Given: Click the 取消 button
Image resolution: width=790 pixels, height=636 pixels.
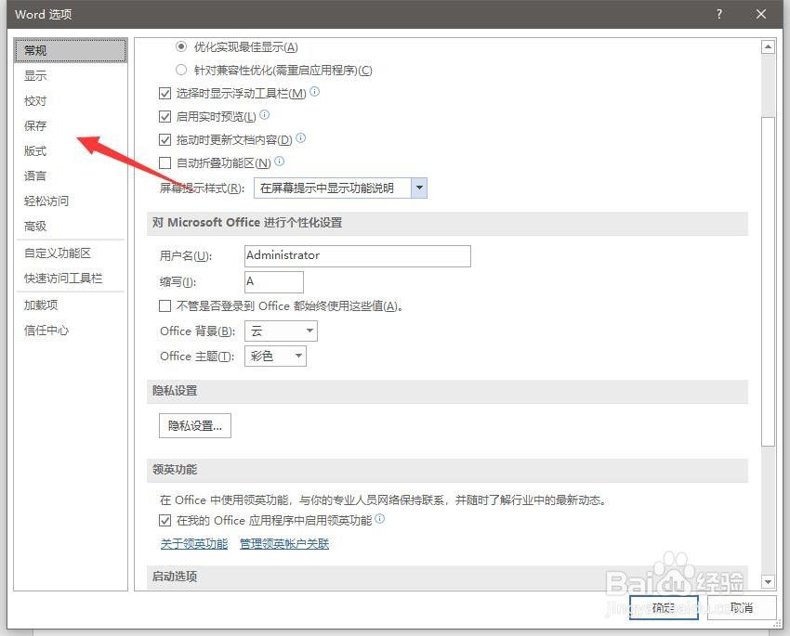Looking at the screenshot, I should tap(741, 608).
